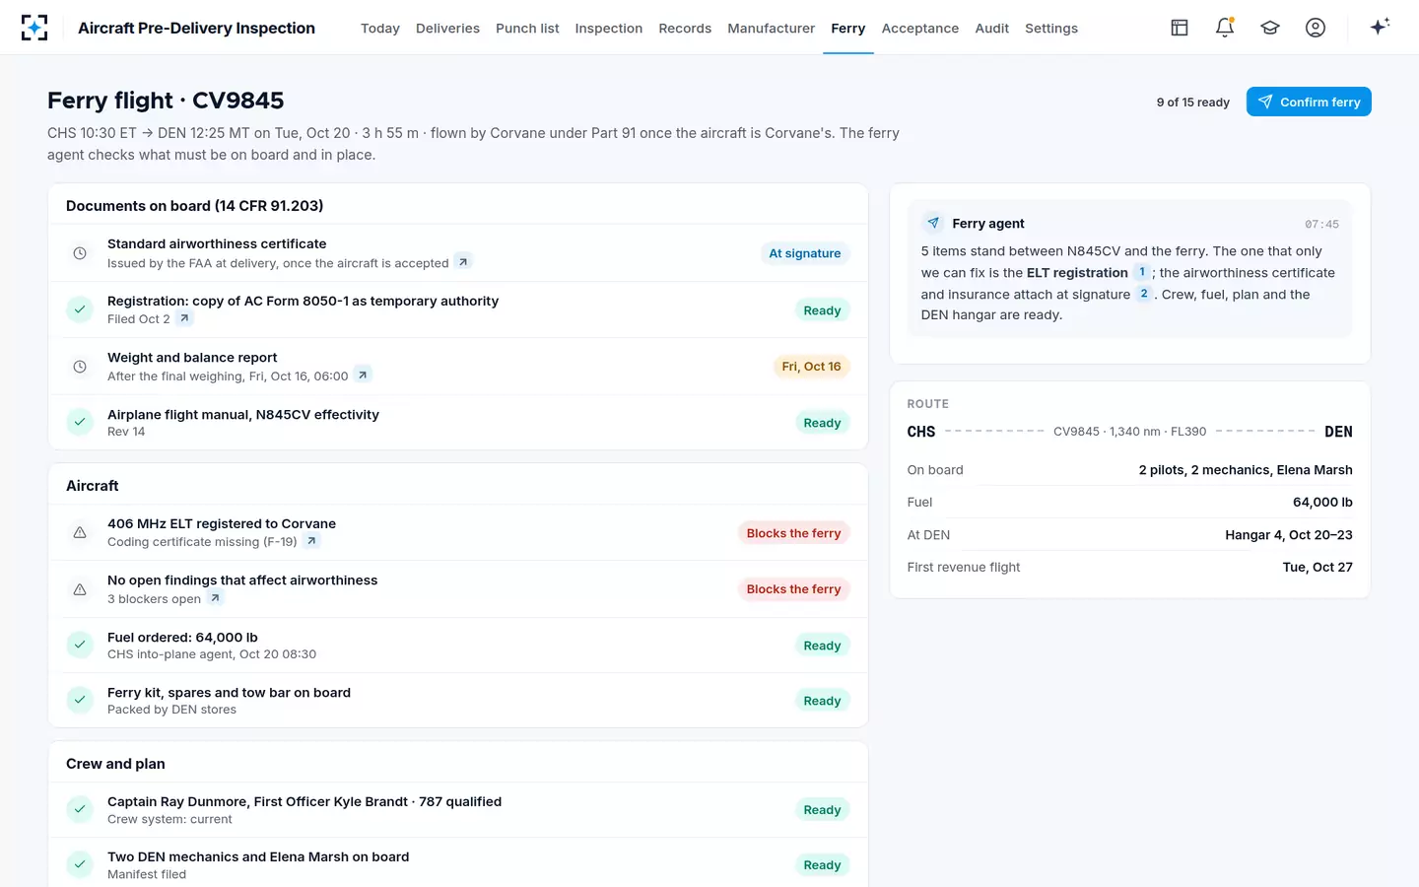Select 'Two DEN mechanics and Elena Marsh on board'

click(x=258, y=856)
